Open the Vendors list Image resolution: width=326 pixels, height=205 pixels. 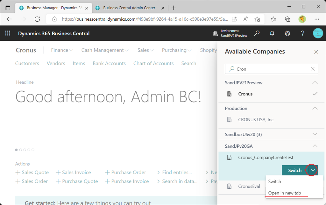pos(56,63)
